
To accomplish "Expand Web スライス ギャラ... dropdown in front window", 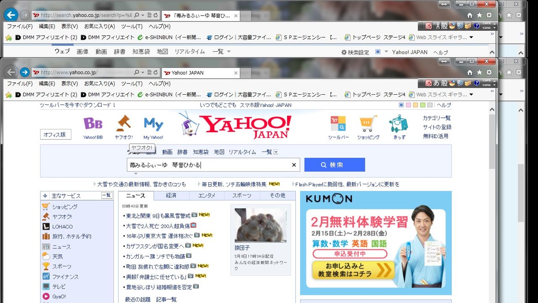I will tap(471, 95).
